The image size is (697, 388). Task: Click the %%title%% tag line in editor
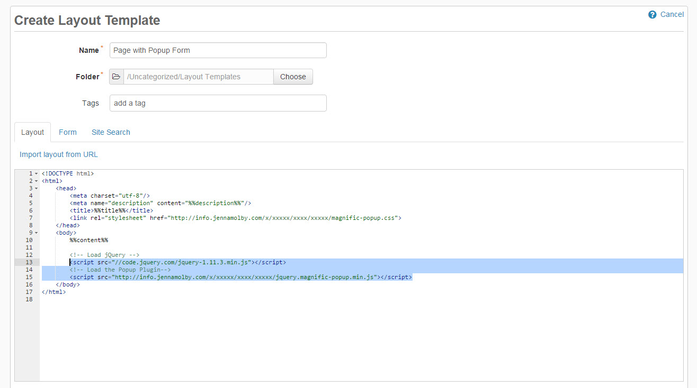(111, 210)
